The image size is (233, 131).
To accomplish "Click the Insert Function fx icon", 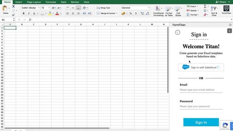I will (30, 20).
